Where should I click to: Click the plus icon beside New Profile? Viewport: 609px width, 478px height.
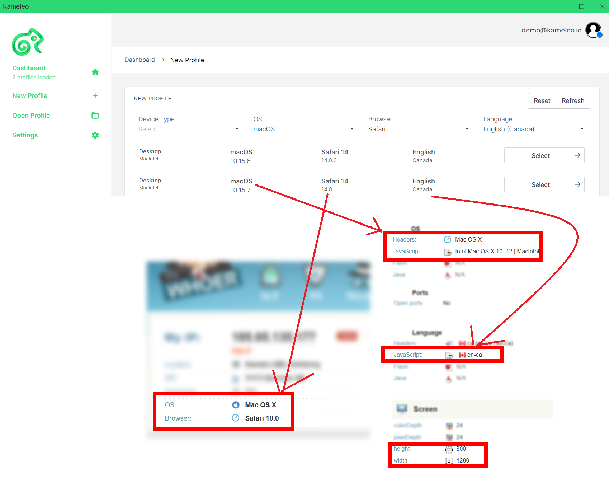pos(95,96)
